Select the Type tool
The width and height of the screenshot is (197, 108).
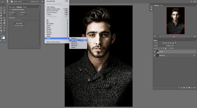(4, 26)
